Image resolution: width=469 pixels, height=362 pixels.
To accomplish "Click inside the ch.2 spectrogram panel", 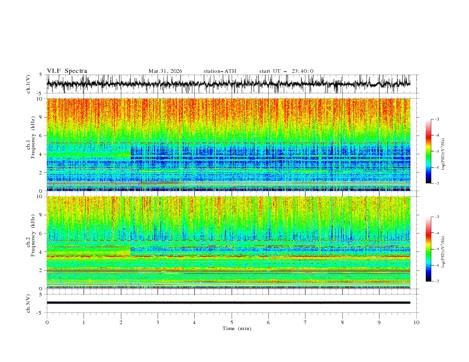I will (x=228, y=243).
